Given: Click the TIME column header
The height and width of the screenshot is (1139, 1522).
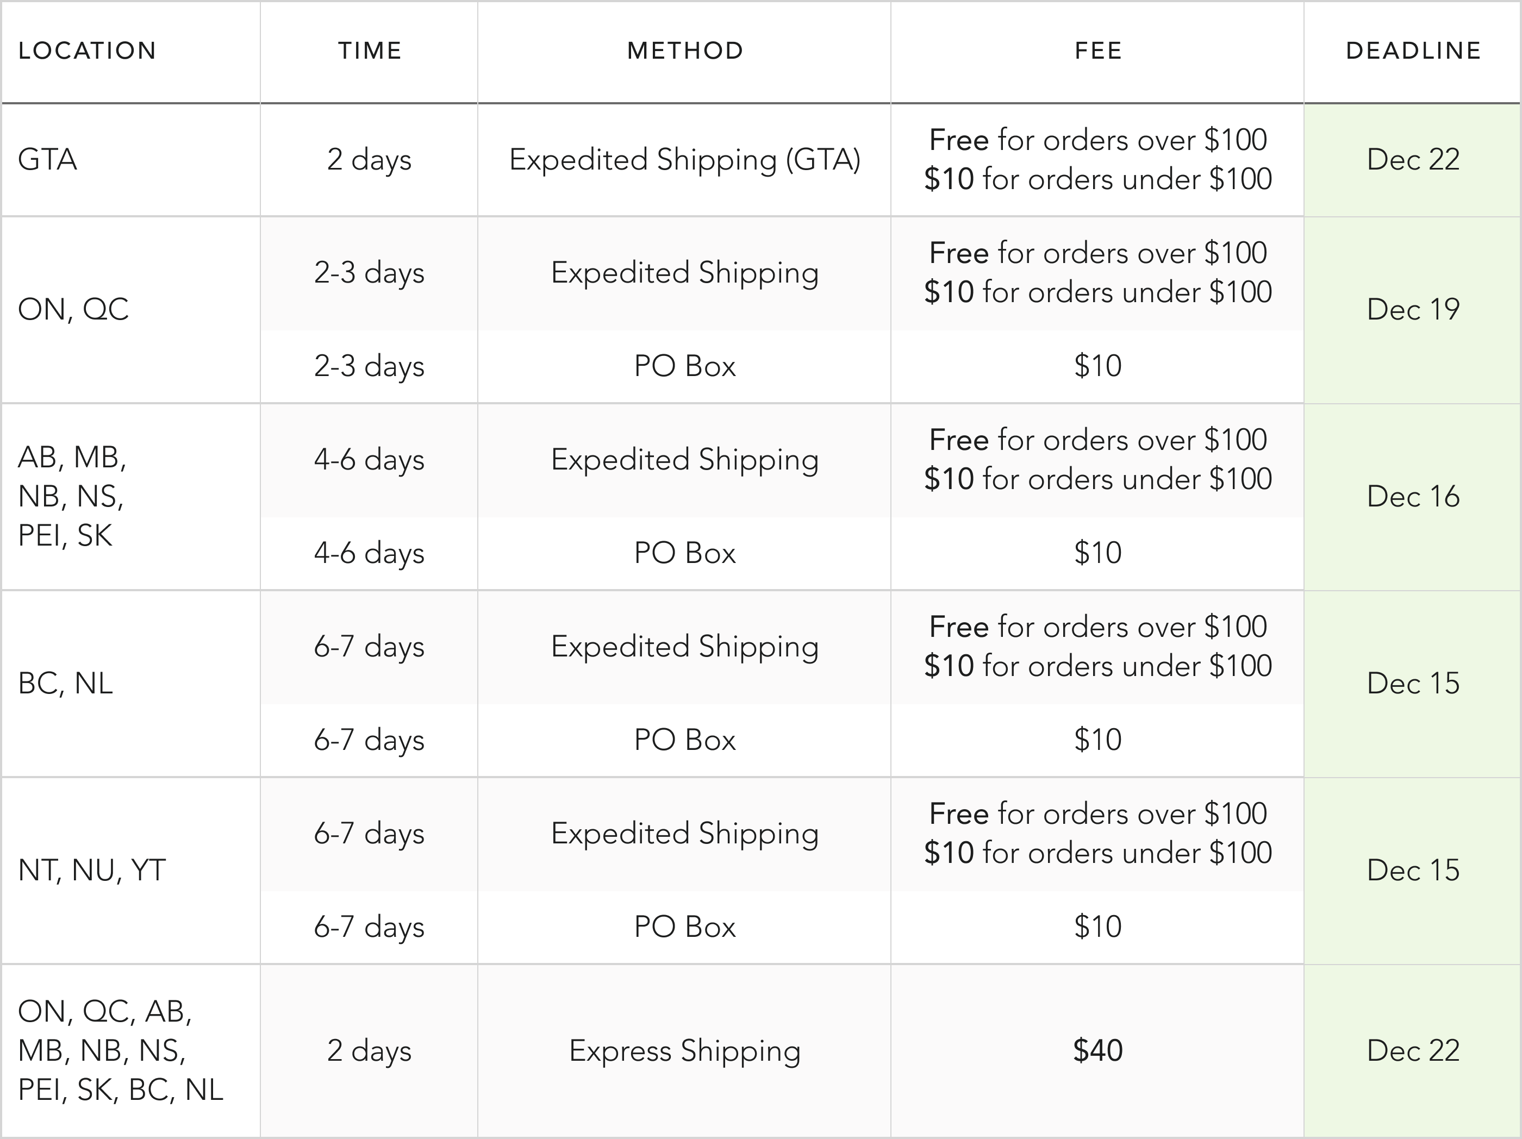Looking at the screenshot, I should pyautogui.click(x=370, y=51).
